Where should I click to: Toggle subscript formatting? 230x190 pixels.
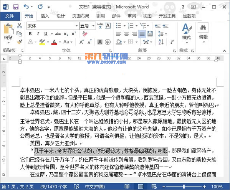pos(66,34)
